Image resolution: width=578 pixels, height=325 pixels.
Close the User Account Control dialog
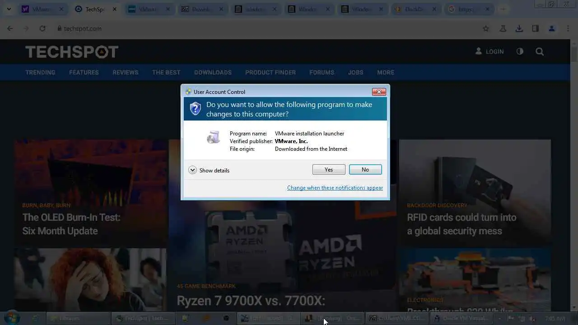(379, 92)
